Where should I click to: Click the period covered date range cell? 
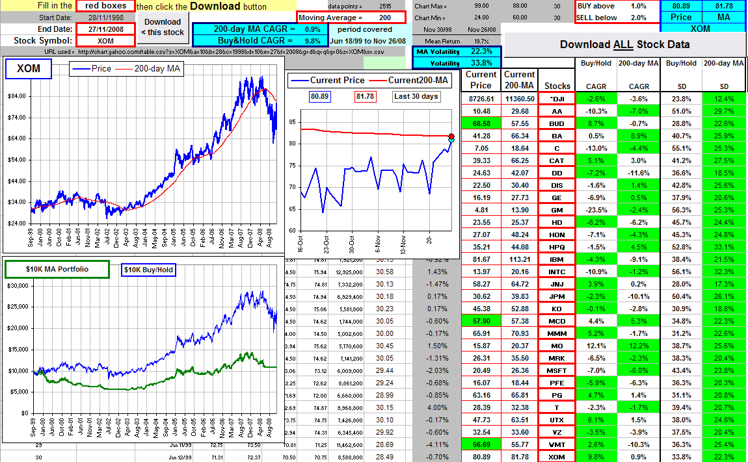[367, 41]
